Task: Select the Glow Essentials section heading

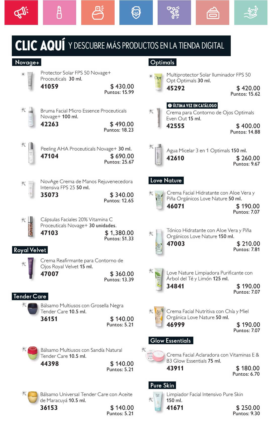Action: tap(171, 340)
